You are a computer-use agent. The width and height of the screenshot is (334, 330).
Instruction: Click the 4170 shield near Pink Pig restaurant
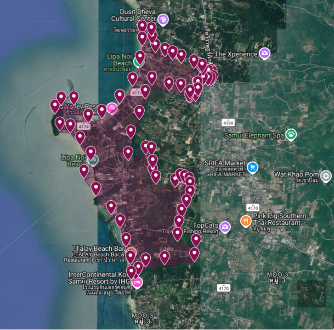(x=253, y=207)
